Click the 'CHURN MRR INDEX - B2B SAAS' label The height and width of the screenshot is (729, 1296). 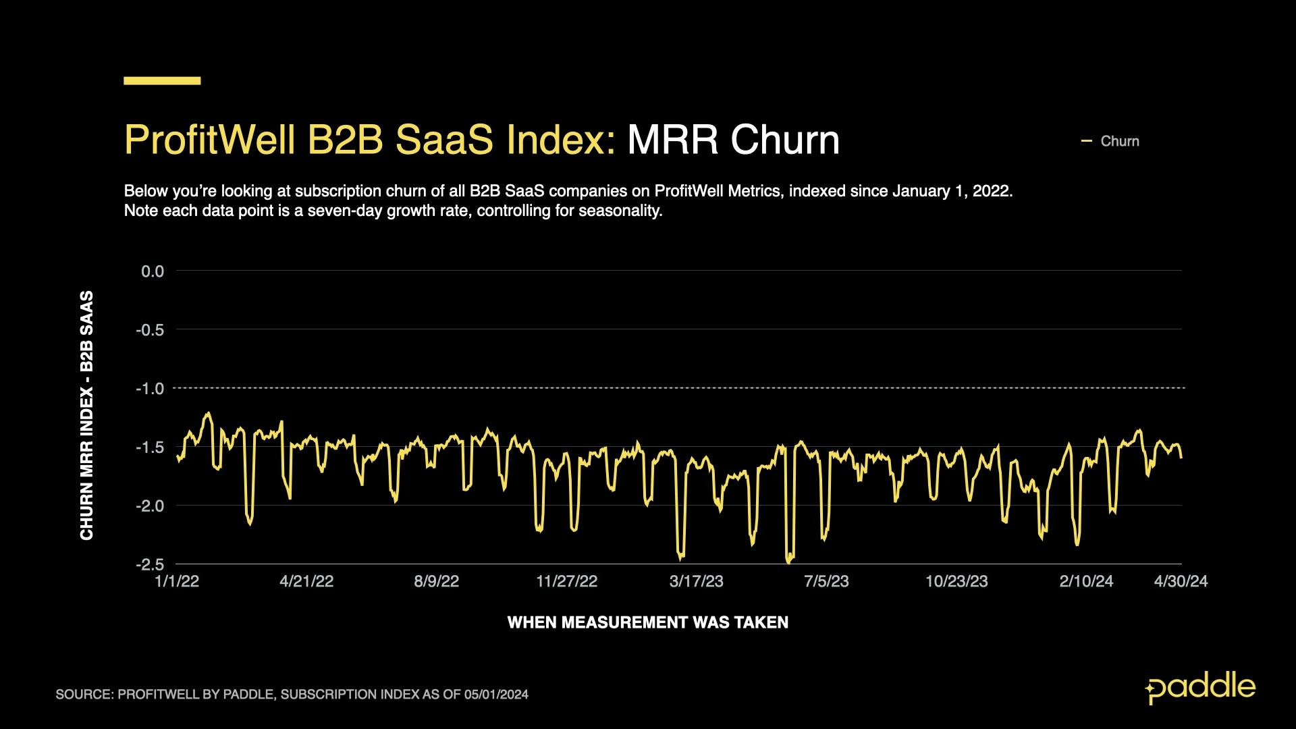coord(87,412)
